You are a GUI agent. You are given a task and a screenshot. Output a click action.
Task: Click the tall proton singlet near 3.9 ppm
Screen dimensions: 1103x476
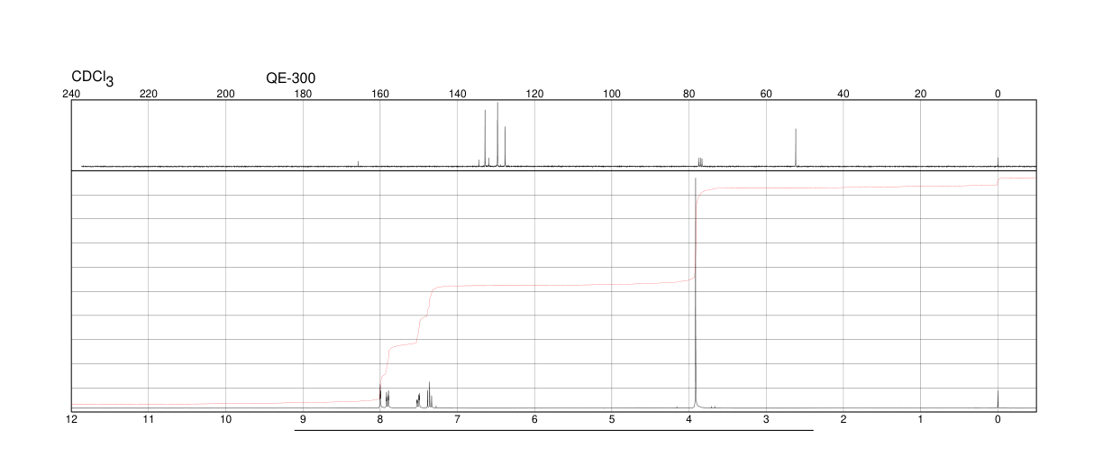[x=696, y=293]
